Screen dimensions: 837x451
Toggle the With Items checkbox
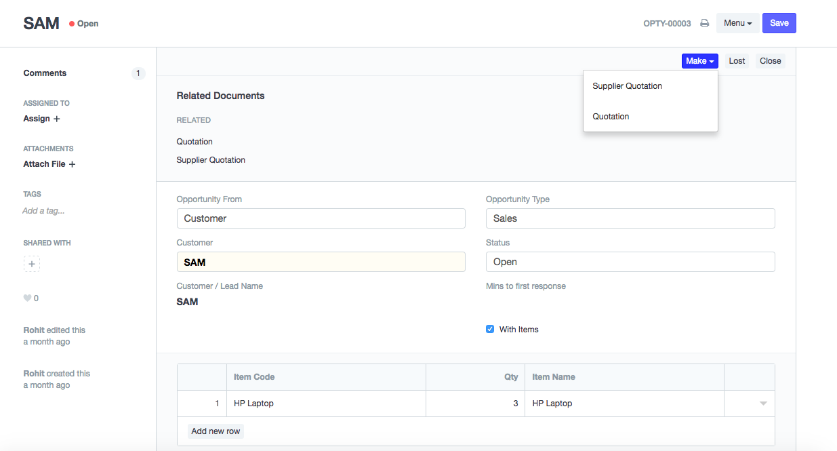click(x=490, y=330)
